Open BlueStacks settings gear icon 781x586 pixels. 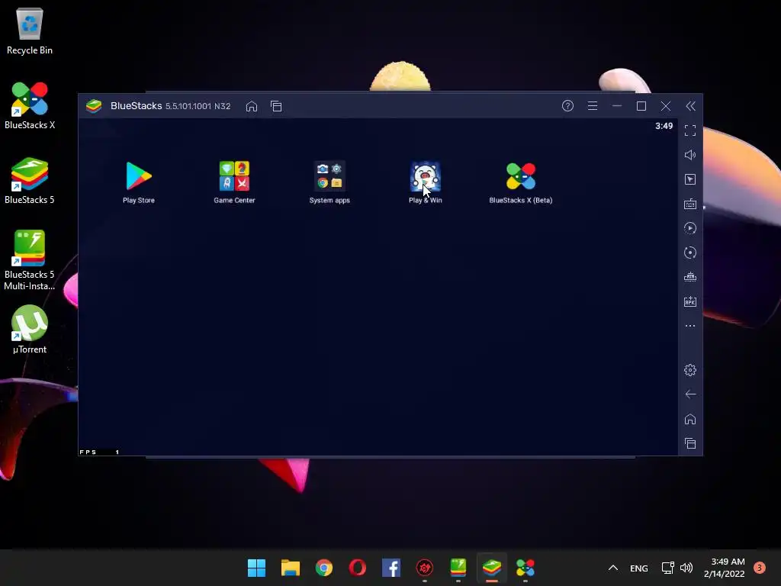[x=689, y=370]
